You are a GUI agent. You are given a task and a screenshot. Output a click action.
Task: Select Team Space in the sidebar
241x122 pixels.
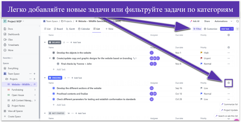click(x=14, y=74)
